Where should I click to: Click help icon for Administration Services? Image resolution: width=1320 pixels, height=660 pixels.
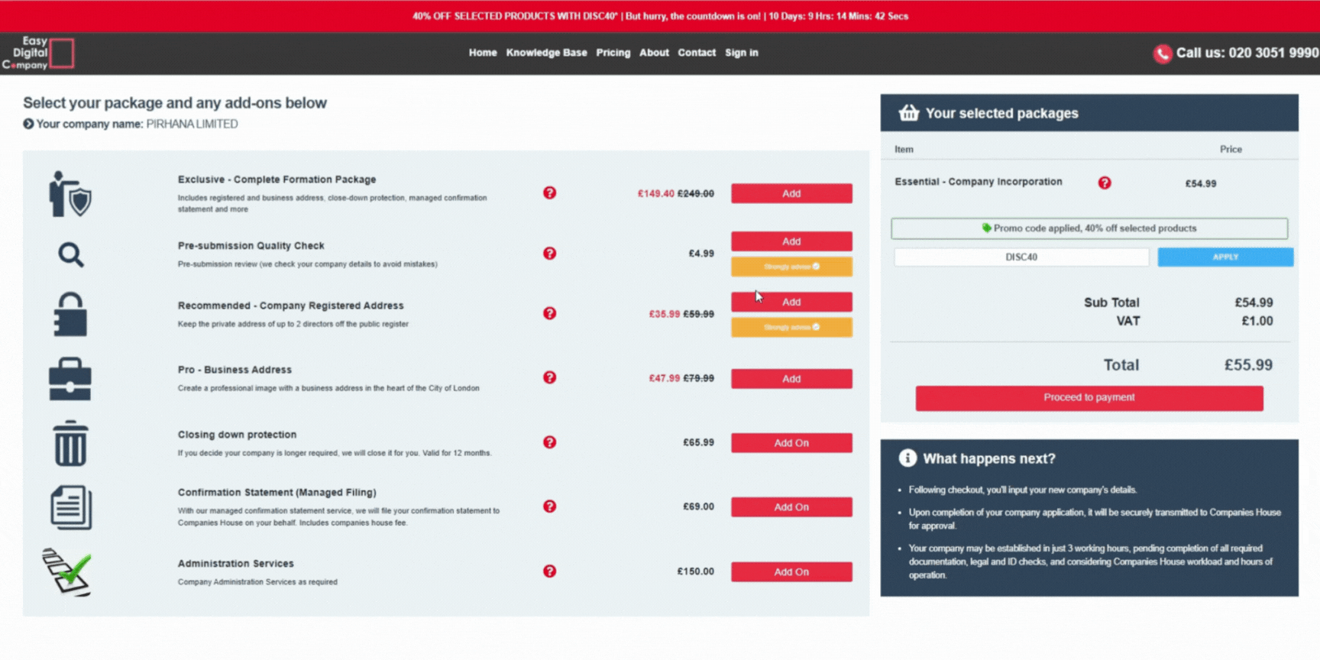point(549,571)
